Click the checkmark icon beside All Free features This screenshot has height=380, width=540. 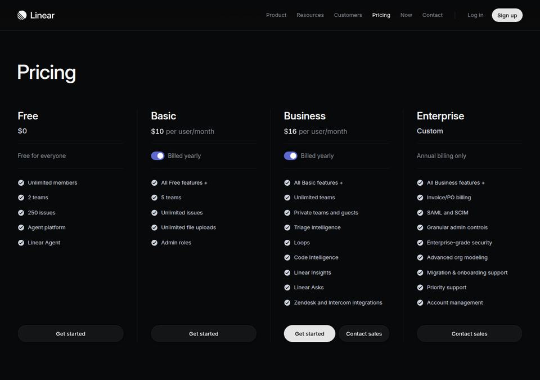(154, 183)
